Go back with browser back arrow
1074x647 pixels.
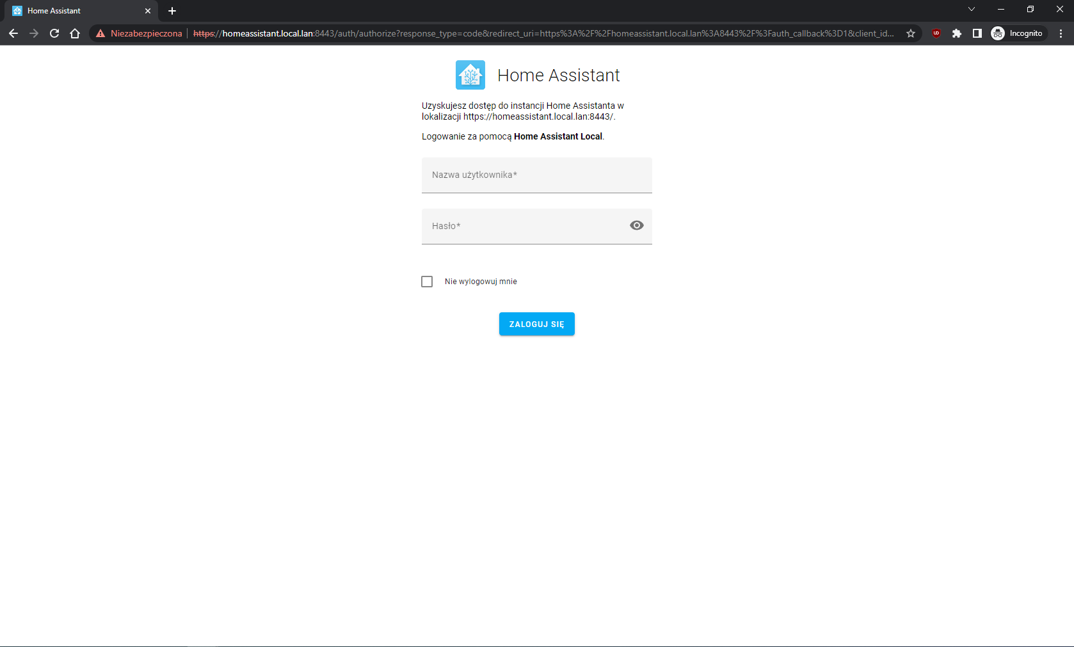13,33
